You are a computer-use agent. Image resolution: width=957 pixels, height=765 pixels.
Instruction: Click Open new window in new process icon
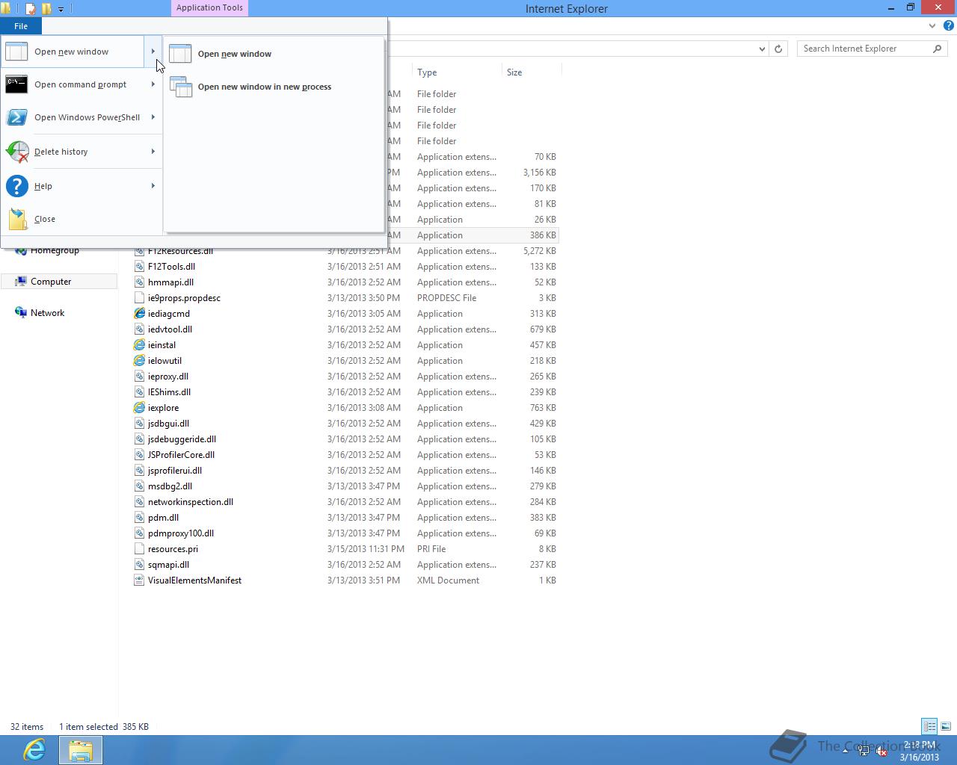tap(181, 87)
